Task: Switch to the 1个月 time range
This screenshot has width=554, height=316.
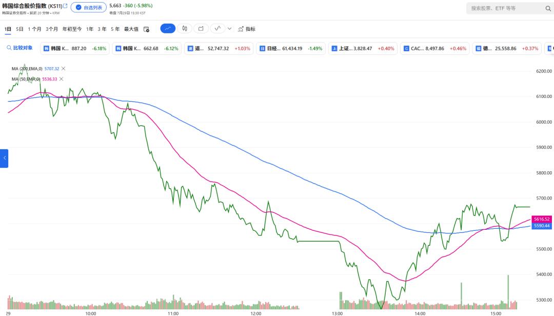Action: coord(35,29)
